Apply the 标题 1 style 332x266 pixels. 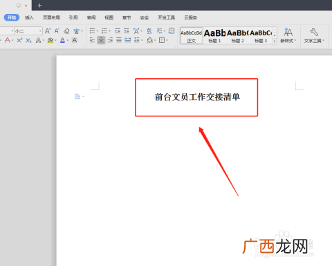214,35
